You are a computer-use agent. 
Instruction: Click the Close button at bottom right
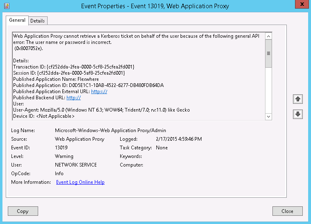click(x=287, y=211)
